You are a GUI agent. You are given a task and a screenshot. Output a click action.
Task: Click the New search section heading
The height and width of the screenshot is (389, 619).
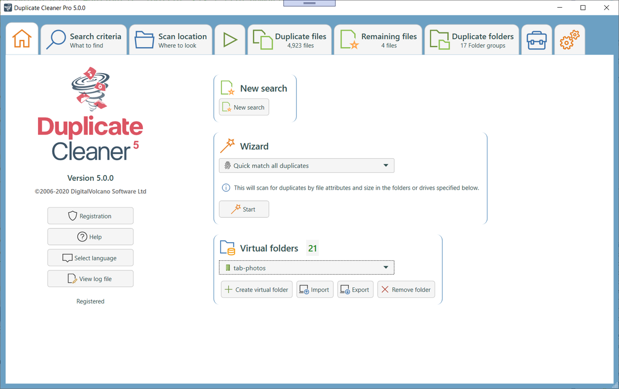264,89
